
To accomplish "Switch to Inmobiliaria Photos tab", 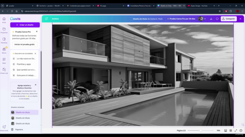I will 141,6.
